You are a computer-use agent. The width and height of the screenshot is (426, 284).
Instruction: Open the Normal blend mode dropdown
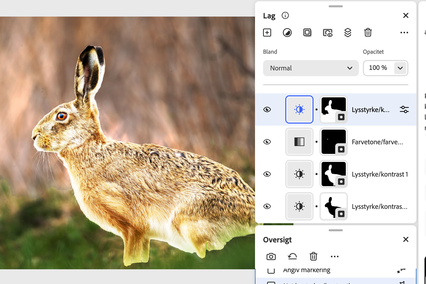[310, 68]
